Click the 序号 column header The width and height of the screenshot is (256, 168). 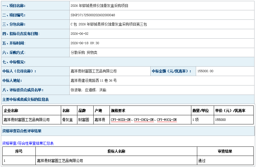point(19,151)
